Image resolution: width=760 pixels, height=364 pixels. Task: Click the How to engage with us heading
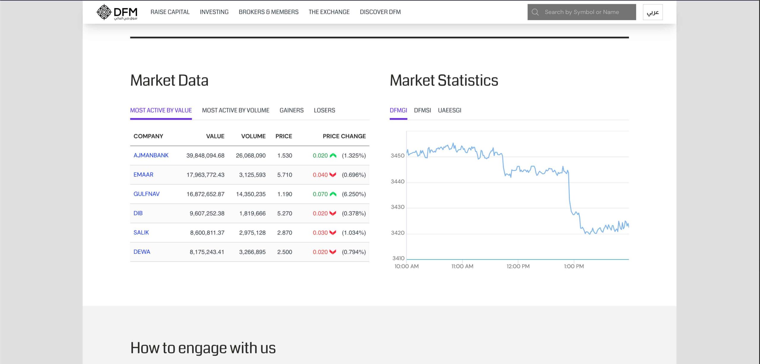(203, 348)
